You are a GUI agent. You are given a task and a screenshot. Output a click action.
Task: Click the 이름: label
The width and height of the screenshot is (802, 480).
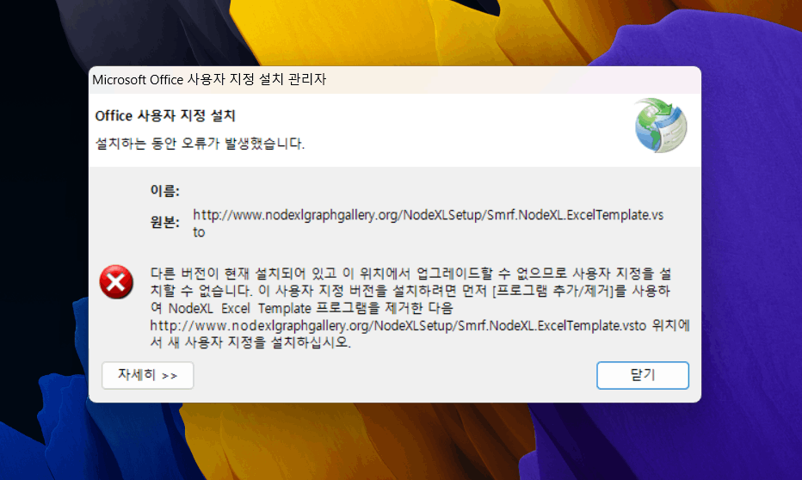[164, 191]
